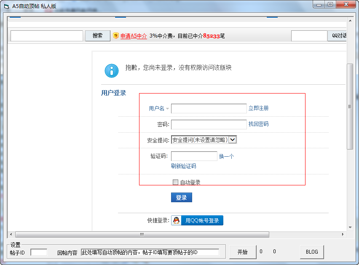Focus the 验证码 input field

tap(194, 156)
